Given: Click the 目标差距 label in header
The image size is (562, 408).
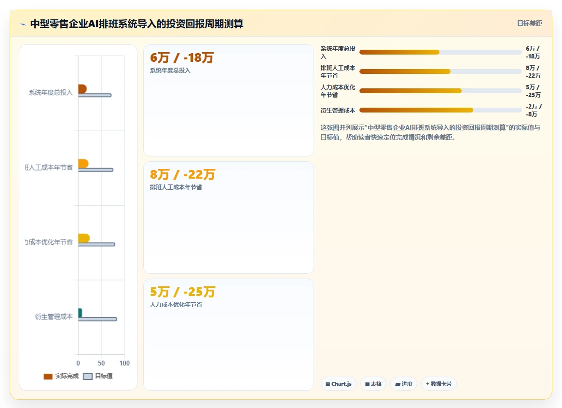Looking at the screenshot, I should click(x=529, y=23).
